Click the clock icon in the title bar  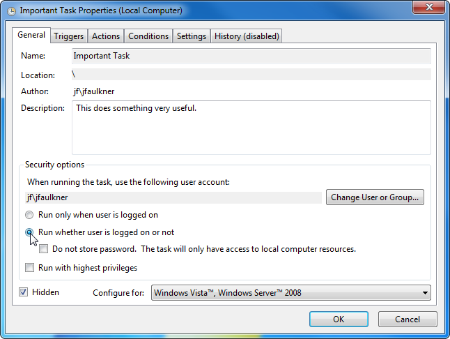(x=10, y=11)
